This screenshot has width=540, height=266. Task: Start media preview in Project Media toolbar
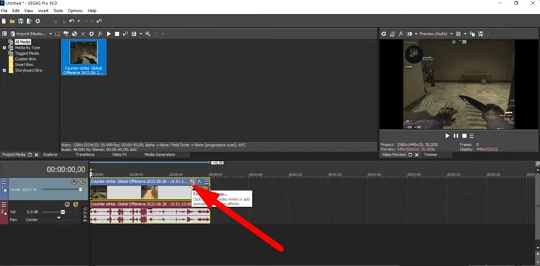[109, 34]
